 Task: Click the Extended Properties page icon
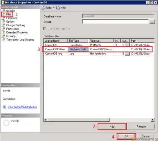click(4, 32)
